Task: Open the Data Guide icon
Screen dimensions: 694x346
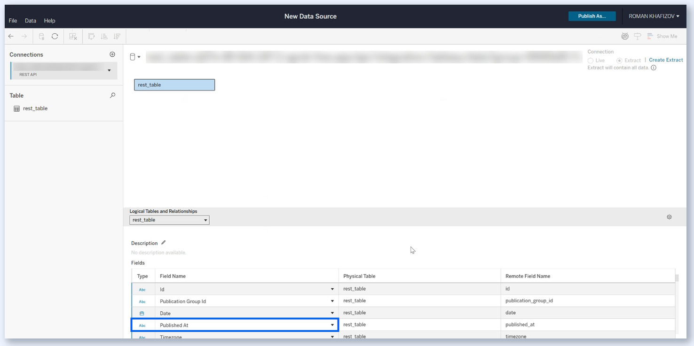Action: click(625, 36)
